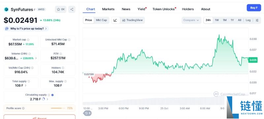Open chart events history badge

click(x=87, y=113)
